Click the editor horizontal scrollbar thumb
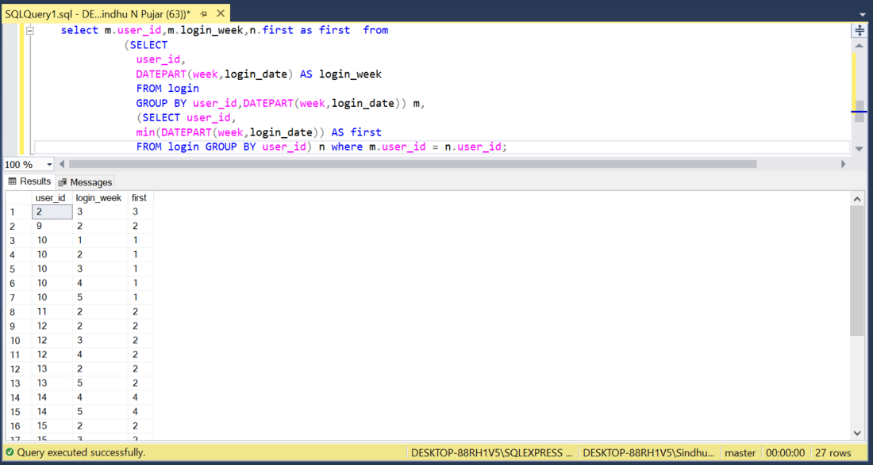The height and width of the screenshot is (465, 873). click(413, 165)
